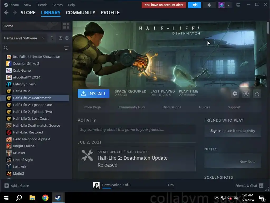
Task: Go to the STORE tab
Action: [28, 13]
